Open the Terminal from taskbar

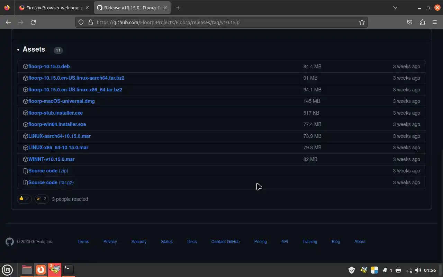(68, 270)
